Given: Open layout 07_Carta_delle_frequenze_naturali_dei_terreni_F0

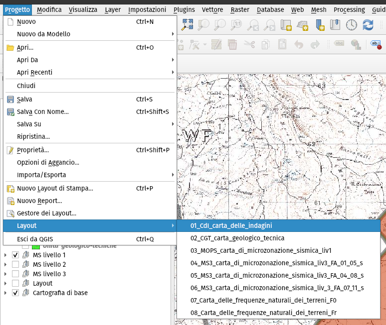Looking at the screenshot, I should tap(279, 300).
